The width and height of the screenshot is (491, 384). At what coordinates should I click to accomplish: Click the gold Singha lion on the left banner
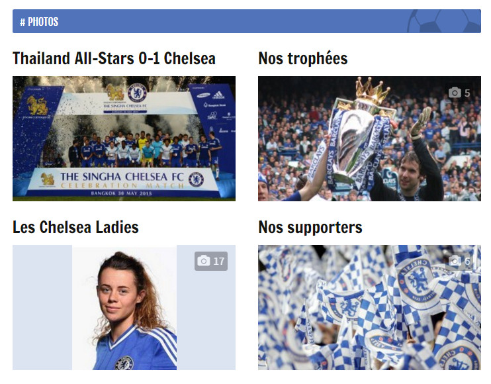click(37, 105)
